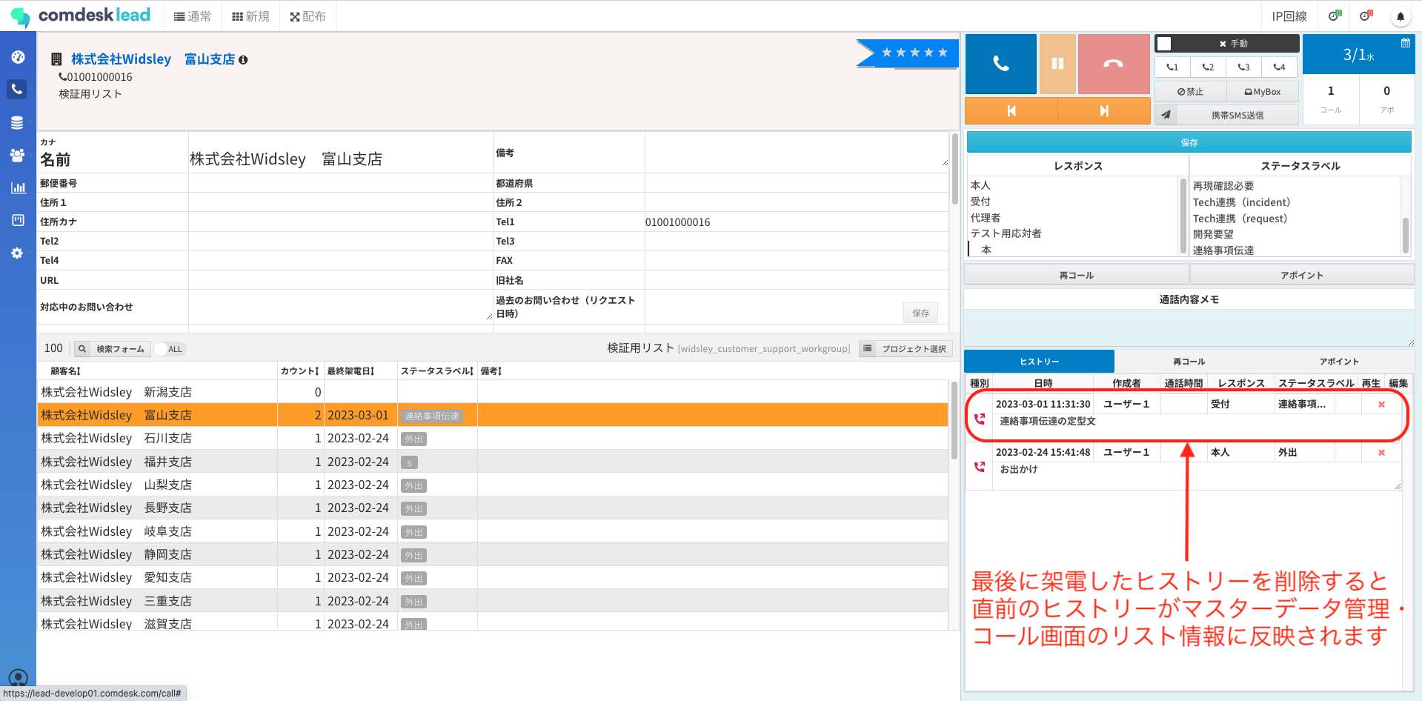Image resolution: width=1422 pixels, height=701 pixels.
Task: Check the white box beside 手動
Action: [1164, 44]
